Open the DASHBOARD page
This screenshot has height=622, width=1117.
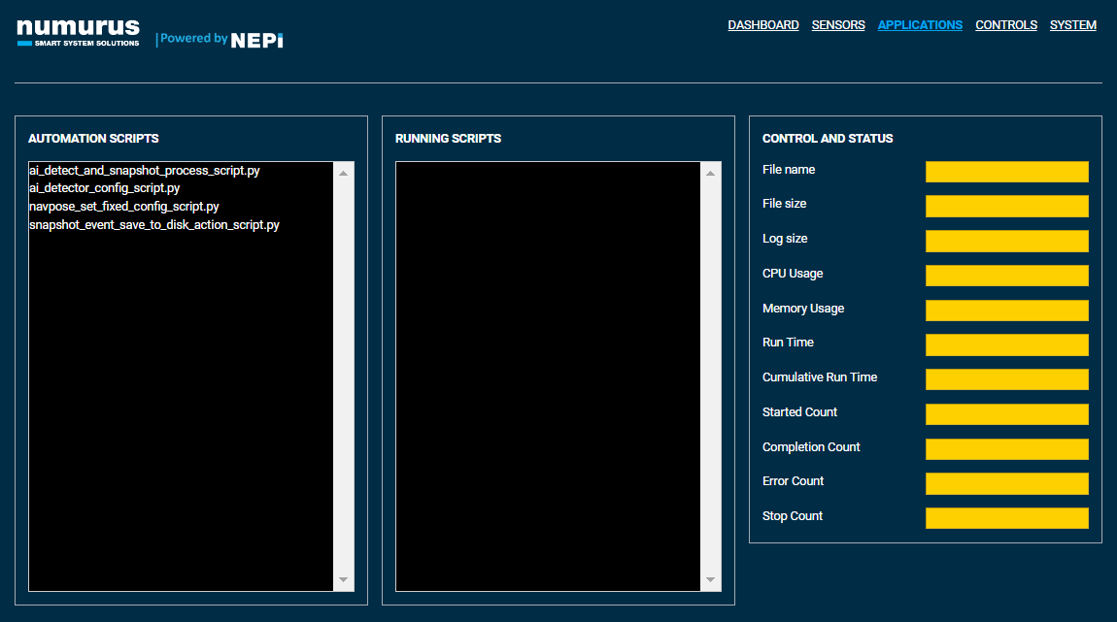763,24
